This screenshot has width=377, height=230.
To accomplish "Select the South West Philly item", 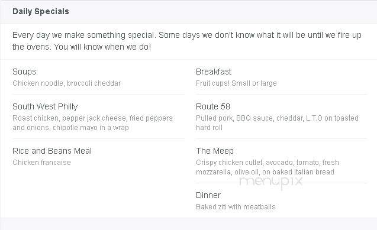I will [45, 106].
